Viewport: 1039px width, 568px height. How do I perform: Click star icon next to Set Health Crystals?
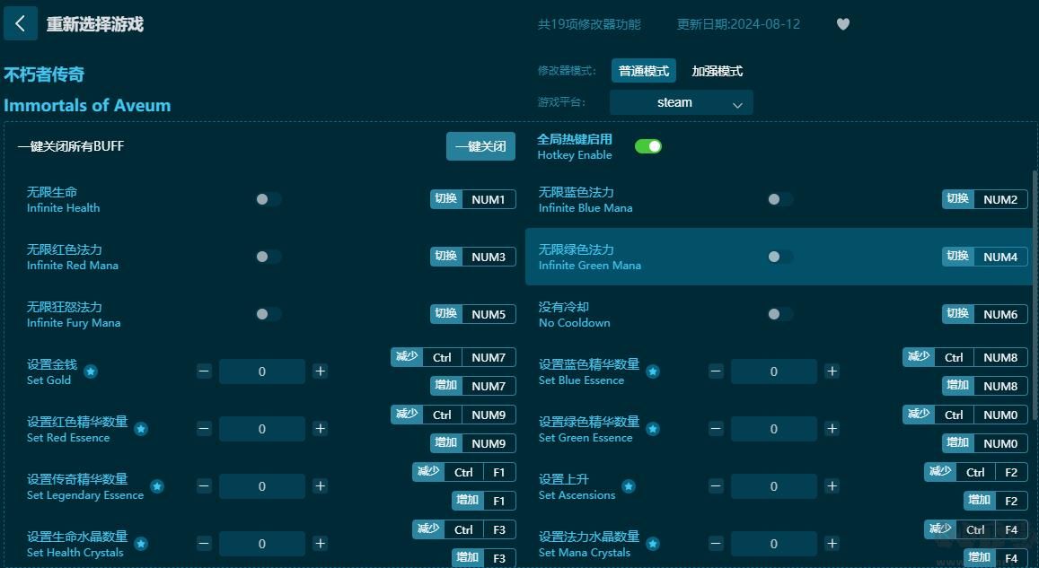pos(141,544)
